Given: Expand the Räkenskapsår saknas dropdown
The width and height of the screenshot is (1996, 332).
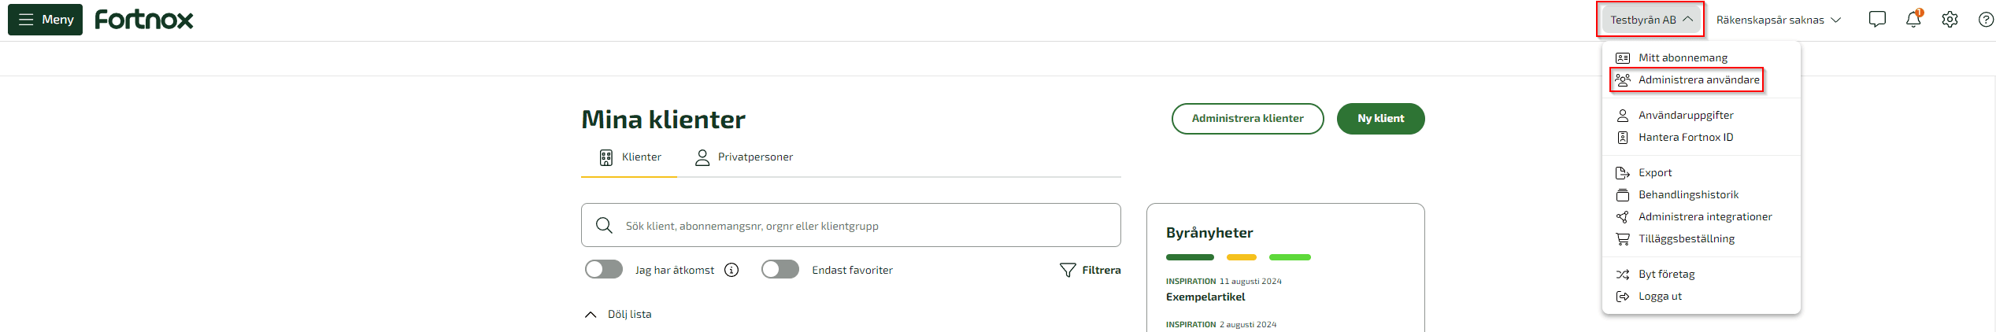Looking at the screenshot, I should tap(1779, 20).
